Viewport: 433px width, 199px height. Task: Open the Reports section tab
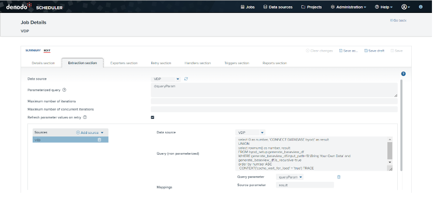pos(275,63)
